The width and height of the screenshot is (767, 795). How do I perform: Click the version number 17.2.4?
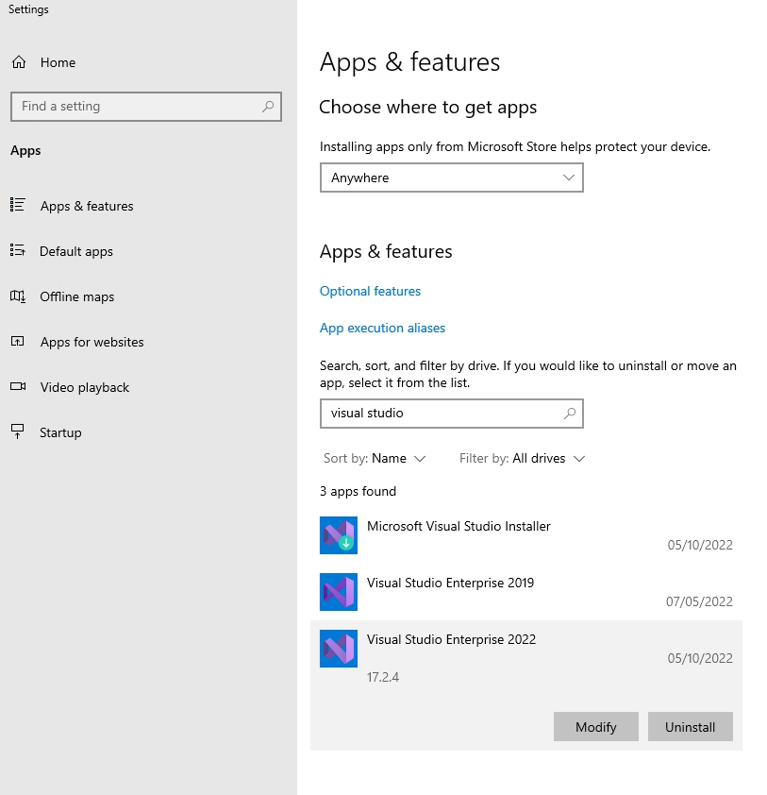coord(383,677)
